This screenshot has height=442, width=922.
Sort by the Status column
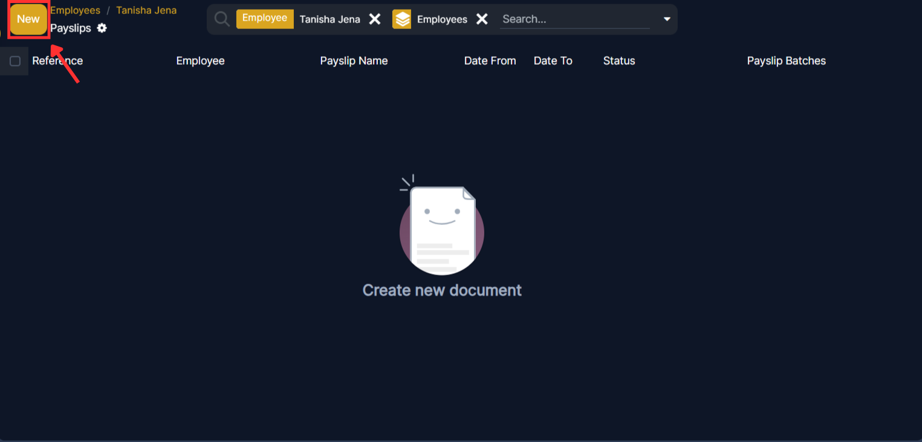[619, 61]
